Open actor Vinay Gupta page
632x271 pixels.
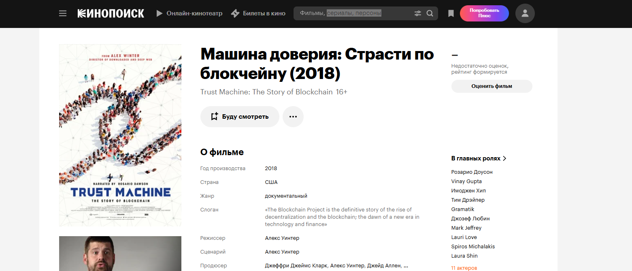pos(466,181)
